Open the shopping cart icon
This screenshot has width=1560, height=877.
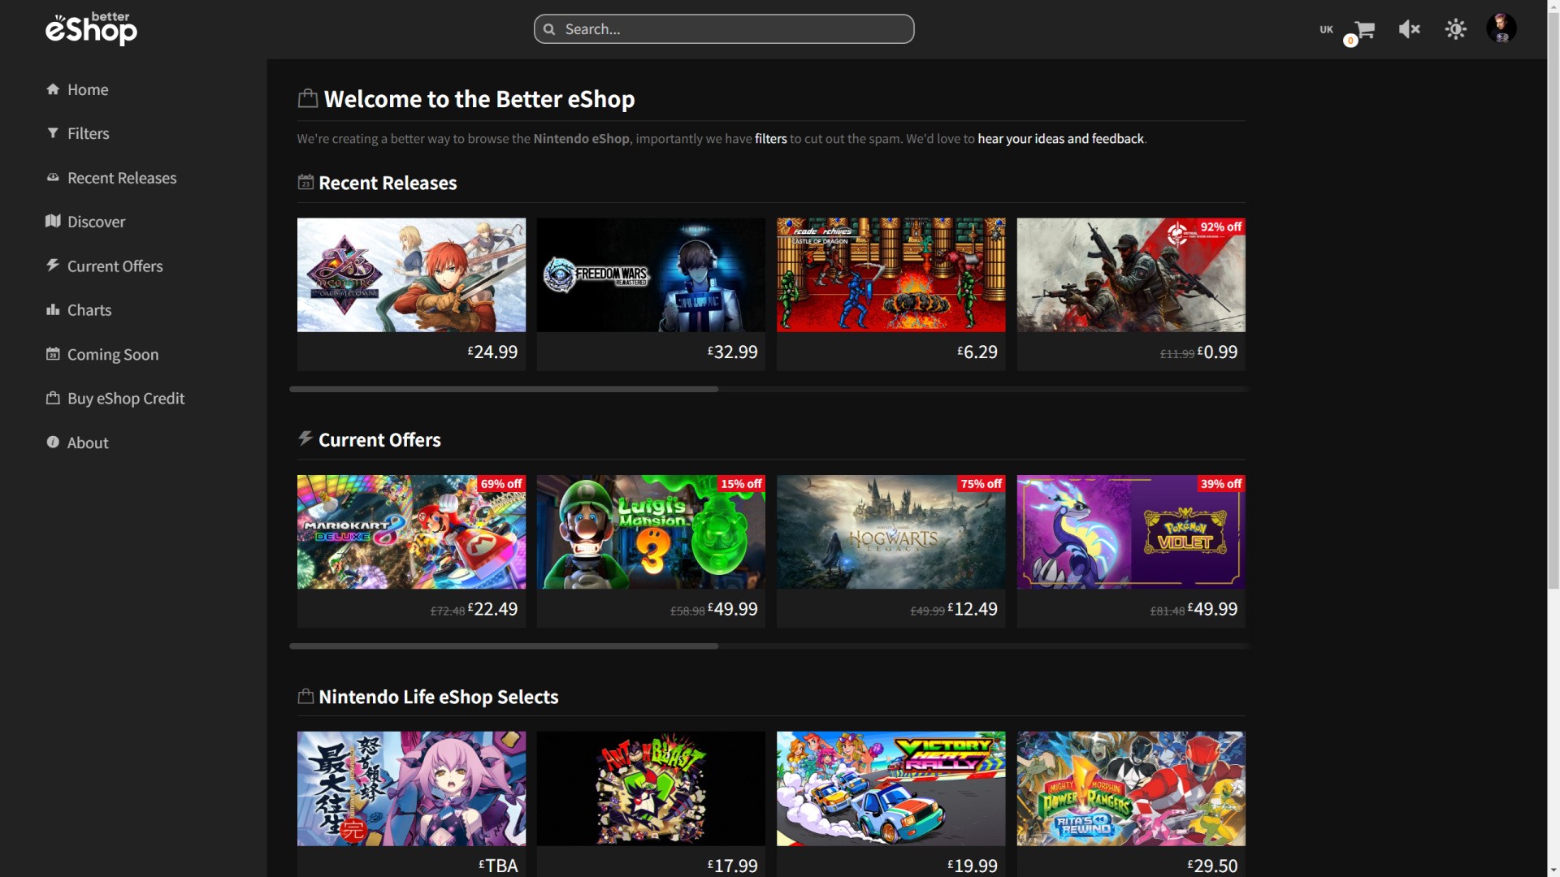click(1364, 31)
